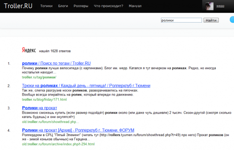This screenshot has height=150, width=234.
Task: Open the Топики menu item
Action: coord(46,6)
